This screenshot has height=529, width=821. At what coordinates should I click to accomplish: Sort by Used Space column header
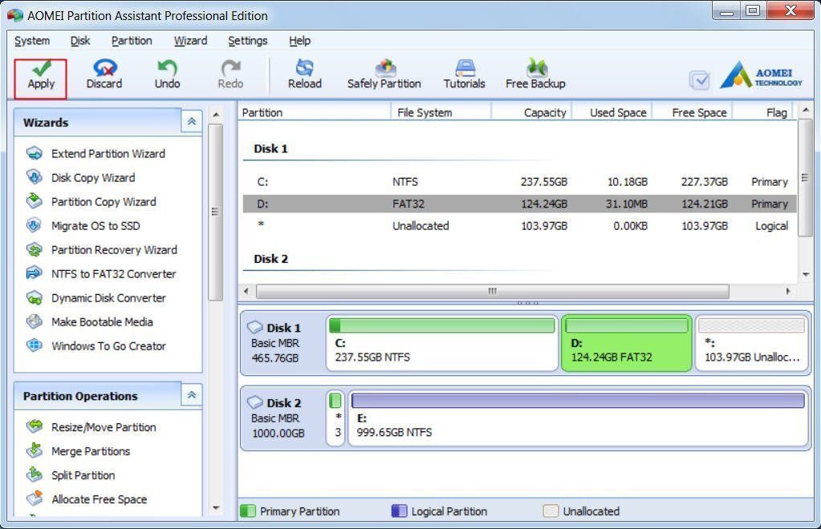pyautogui.click(x=612, y=112)
